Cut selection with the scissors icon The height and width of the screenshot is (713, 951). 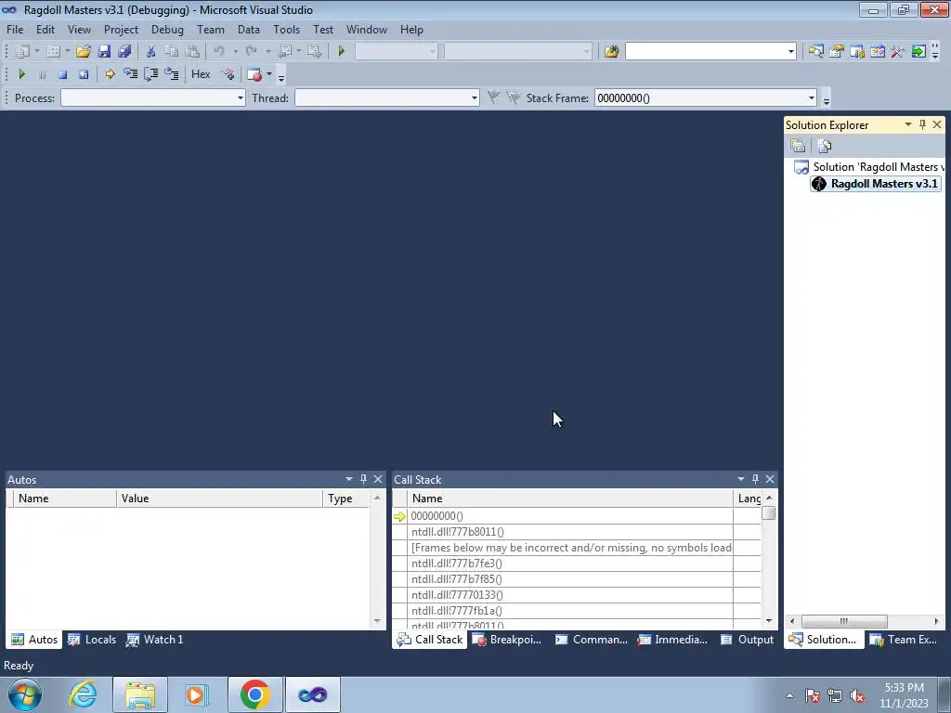(x=151, y=52)
